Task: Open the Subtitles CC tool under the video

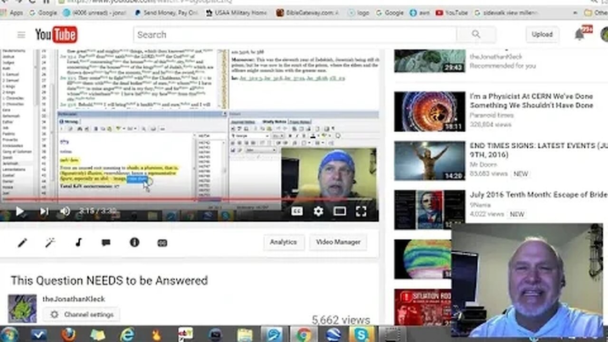Action: coord(162,243)
